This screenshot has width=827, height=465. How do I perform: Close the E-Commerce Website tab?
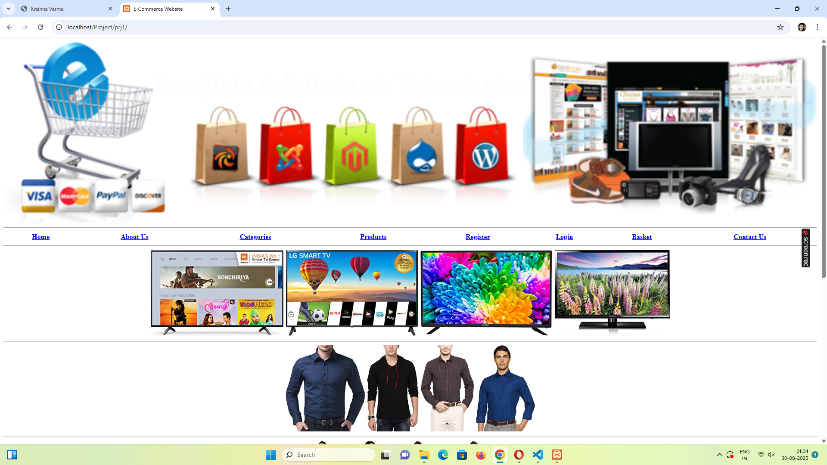point(213,9)
